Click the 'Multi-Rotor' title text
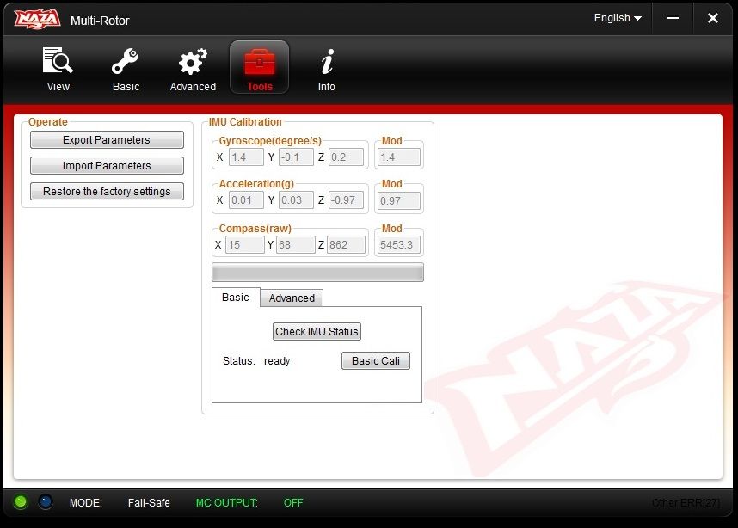 100,21
